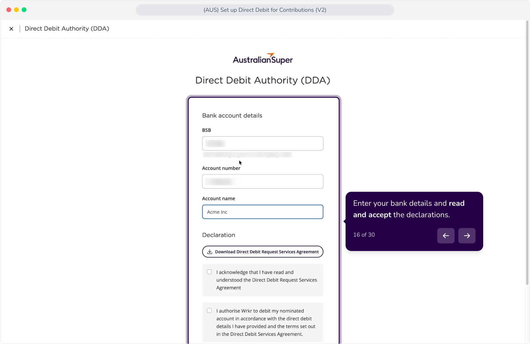The image size is (530, 344).
Task: Focus the Account number field
Action: coord(263,182)
